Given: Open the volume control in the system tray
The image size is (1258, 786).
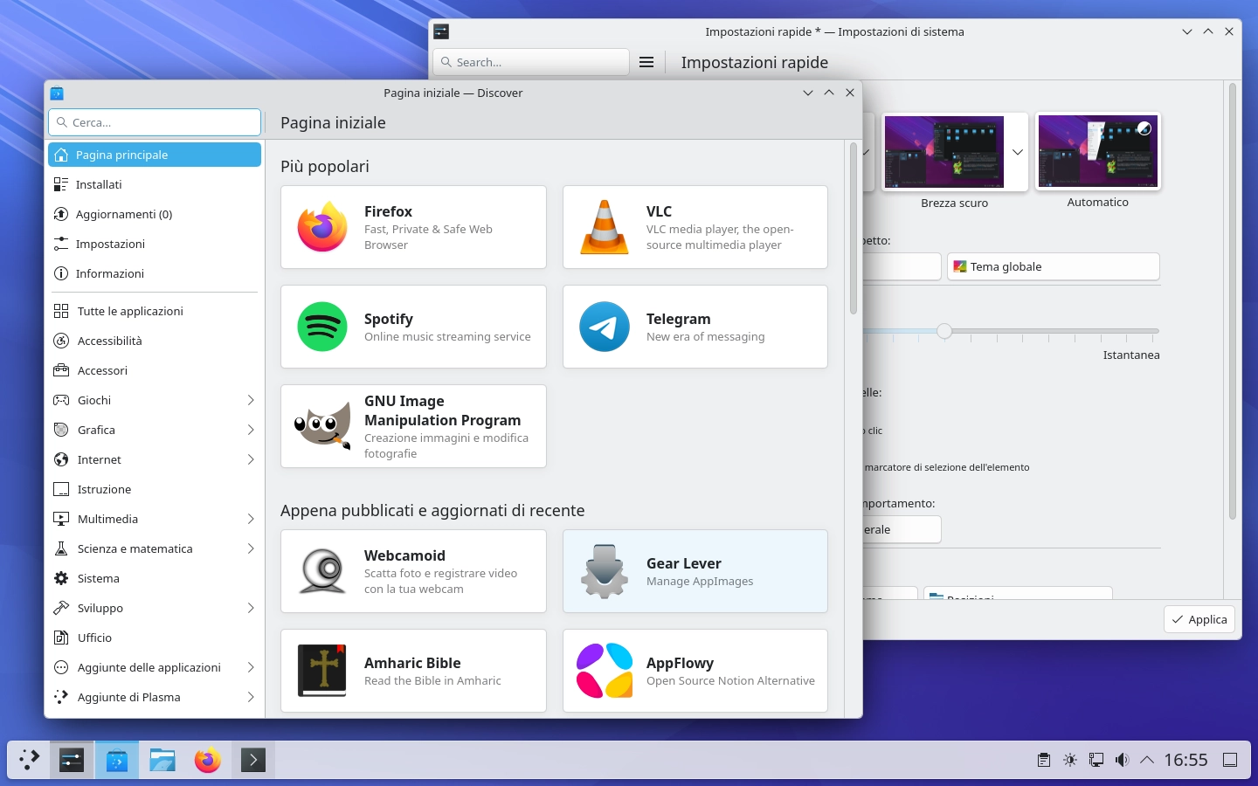Looking at the screenshot, I should 1122,760.
